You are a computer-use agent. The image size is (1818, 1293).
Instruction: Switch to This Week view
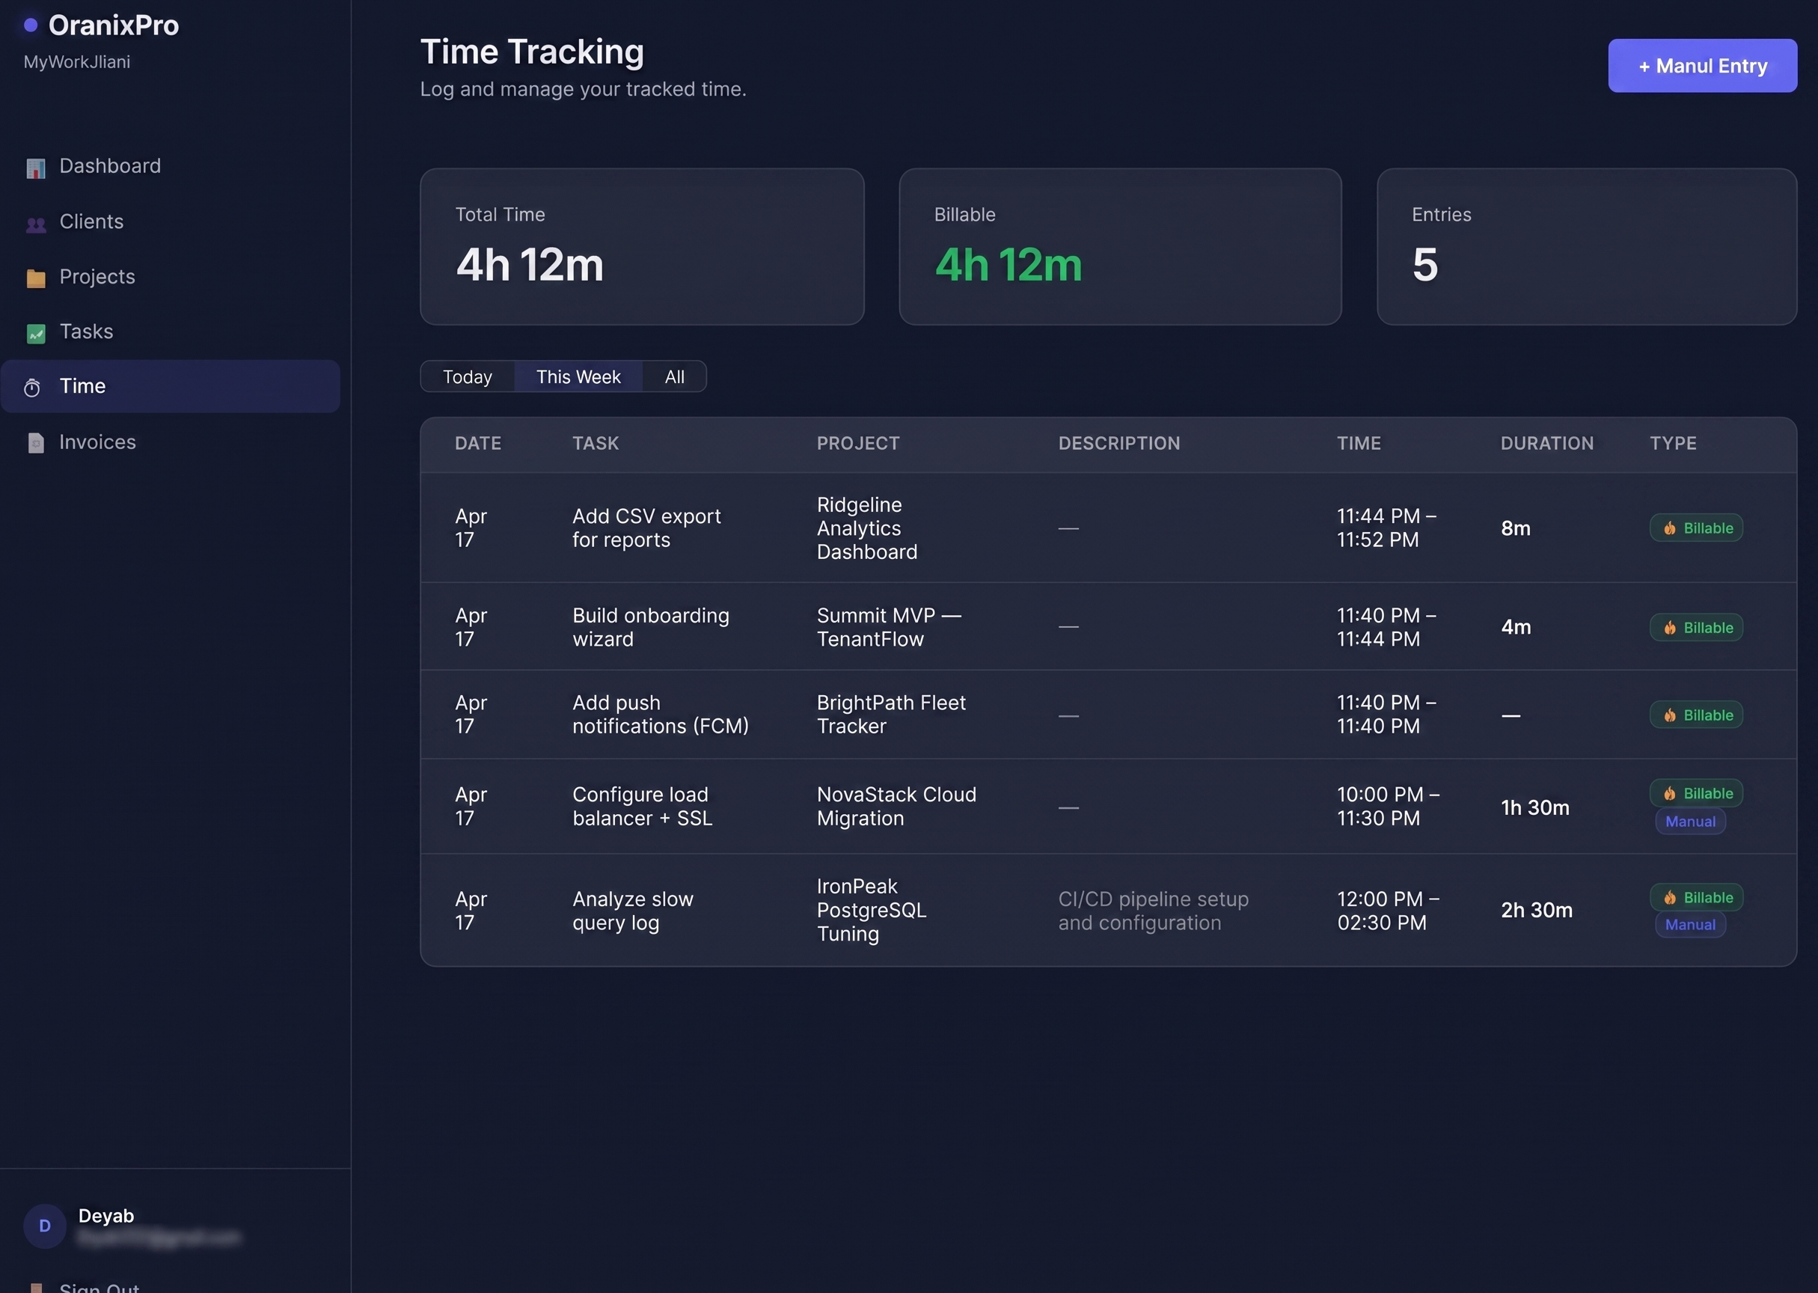[578, 376]
